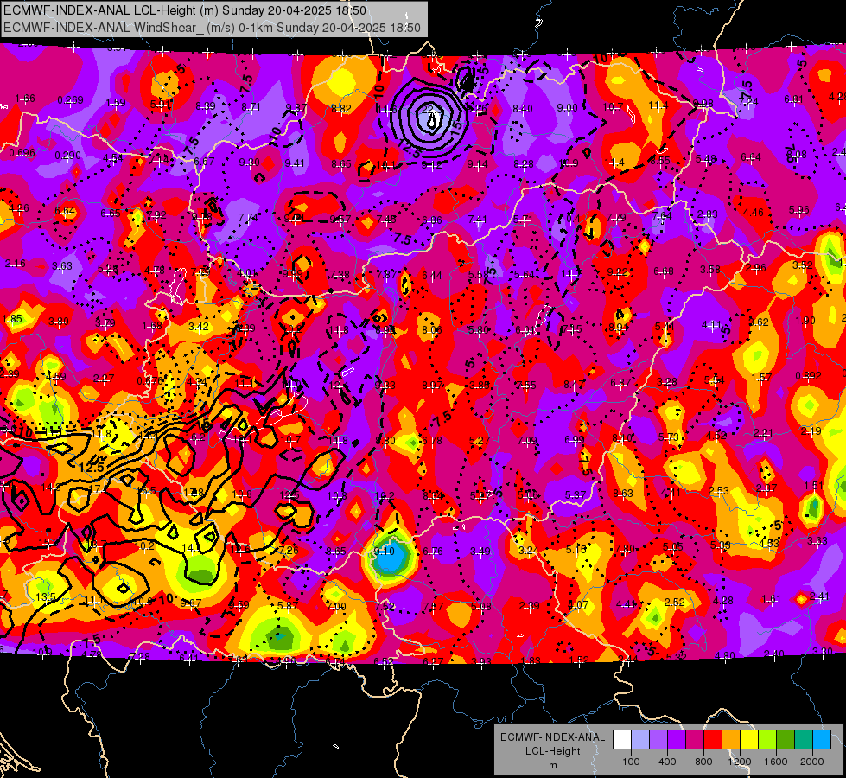Click the grid value 9.22
The image size is (846, 778).
[x=617, y=271]
